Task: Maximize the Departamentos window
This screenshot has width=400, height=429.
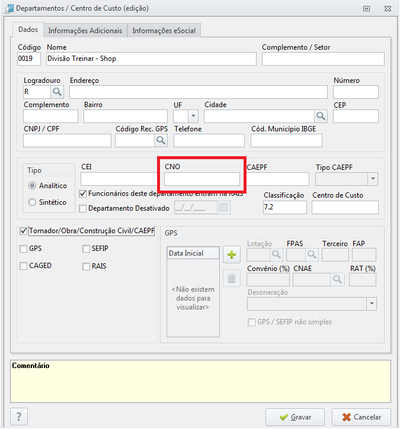Action: click(x=366, y=9)
